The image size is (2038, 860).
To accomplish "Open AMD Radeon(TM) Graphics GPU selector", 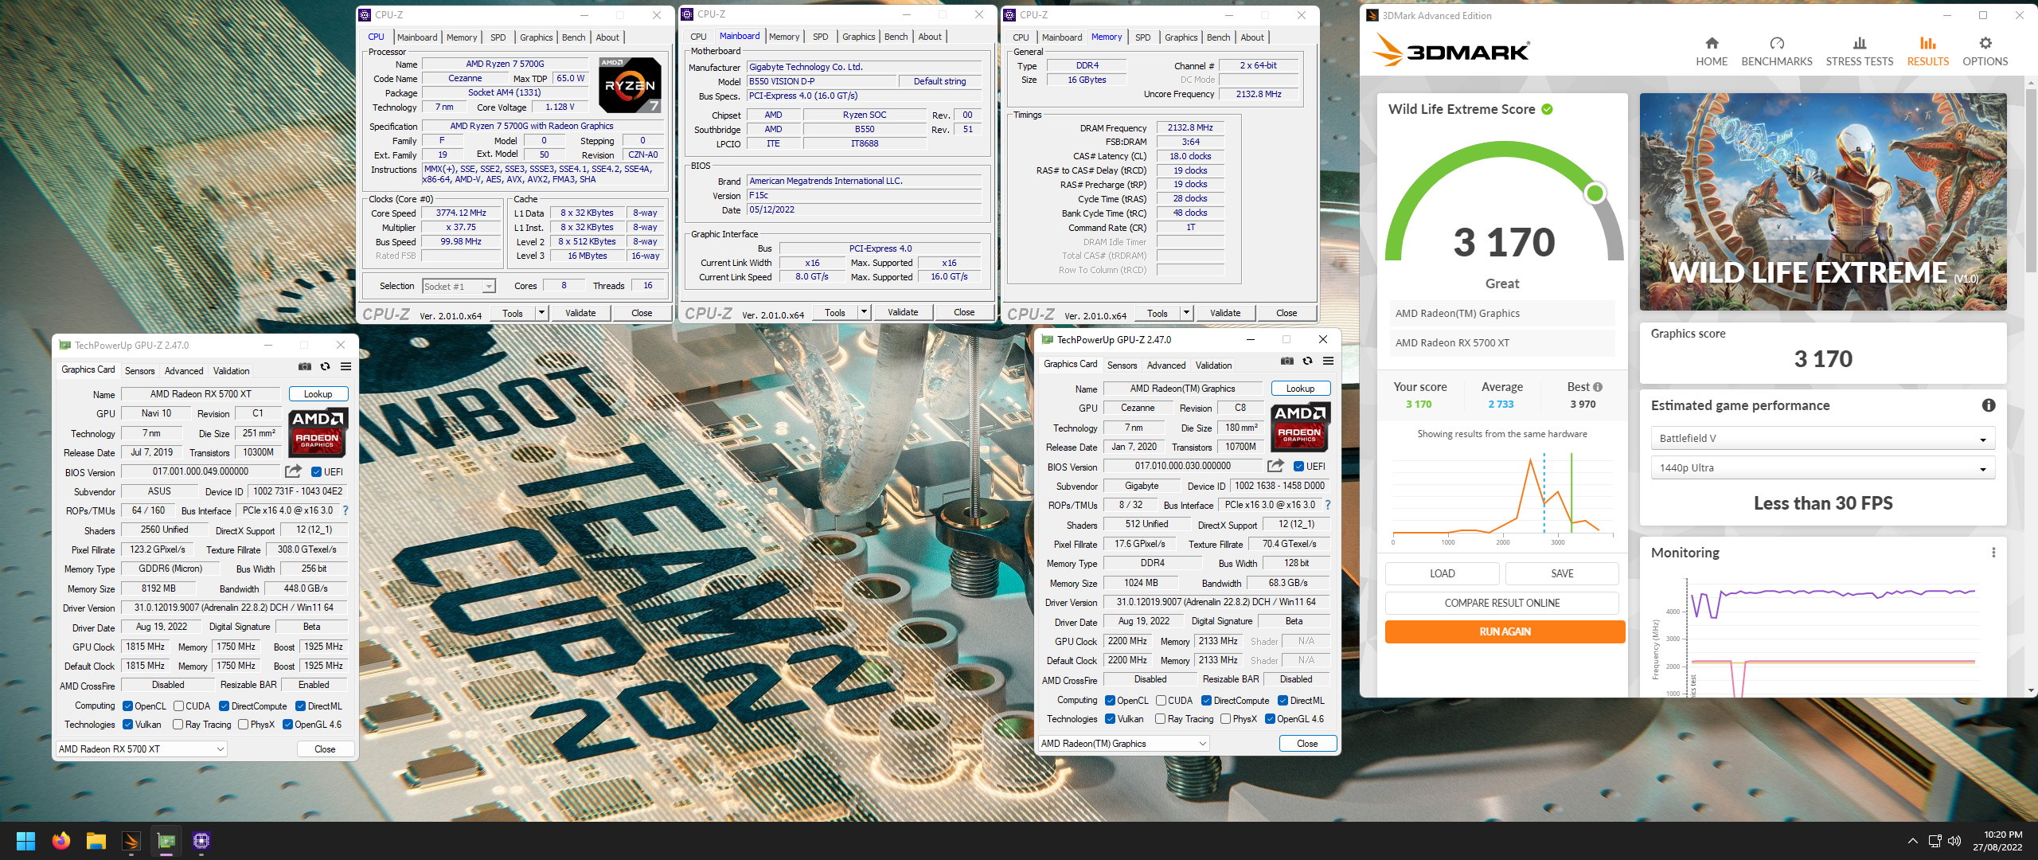I will click(1124, 744).
